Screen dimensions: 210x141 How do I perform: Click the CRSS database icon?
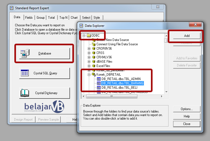(x=94, y=53)
